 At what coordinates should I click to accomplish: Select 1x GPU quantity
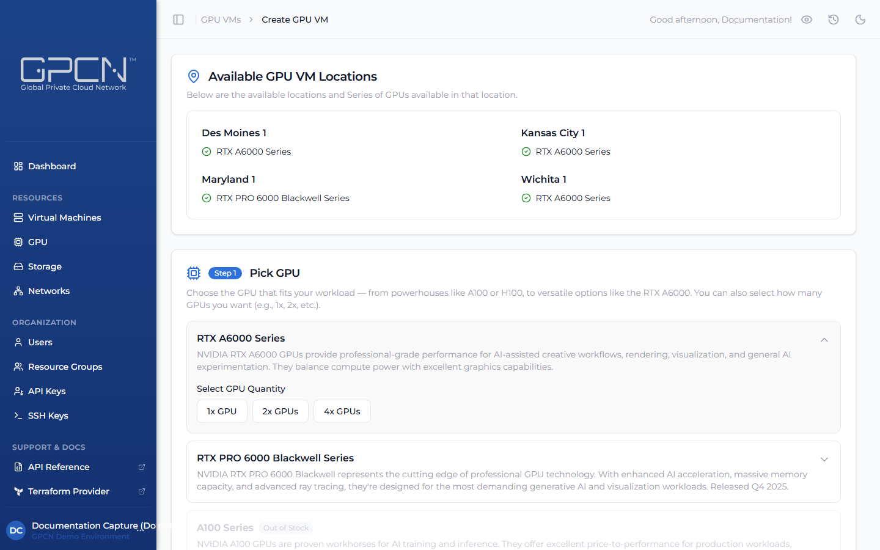tap(222, 411)
